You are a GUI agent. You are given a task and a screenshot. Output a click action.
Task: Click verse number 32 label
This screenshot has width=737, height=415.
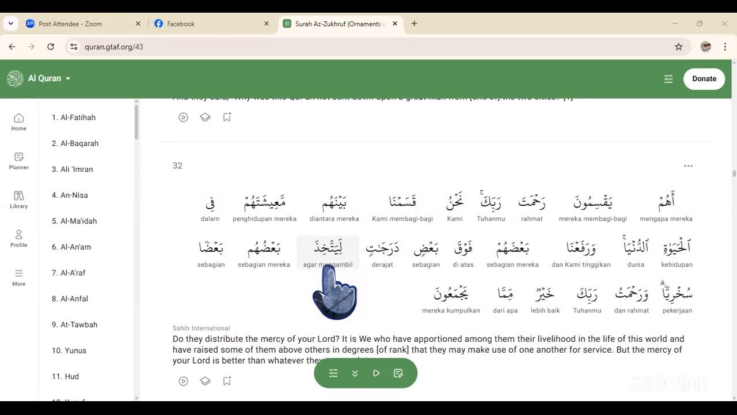(x=177, y=166)
